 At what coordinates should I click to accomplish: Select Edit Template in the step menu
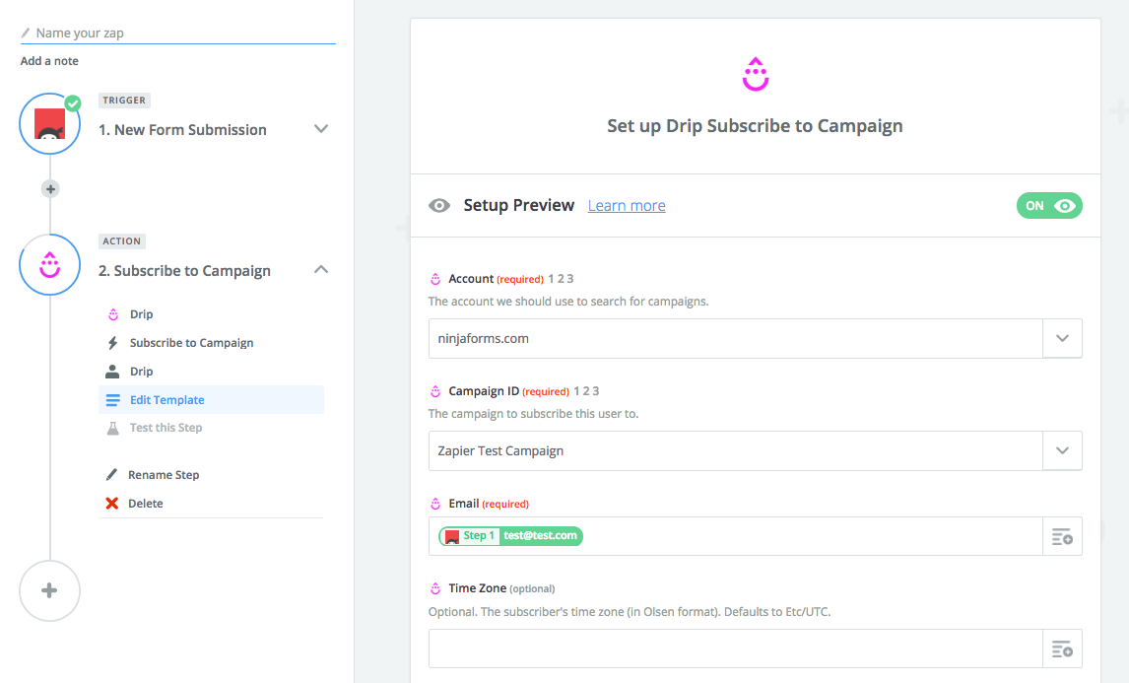click(x=166, y=400)
